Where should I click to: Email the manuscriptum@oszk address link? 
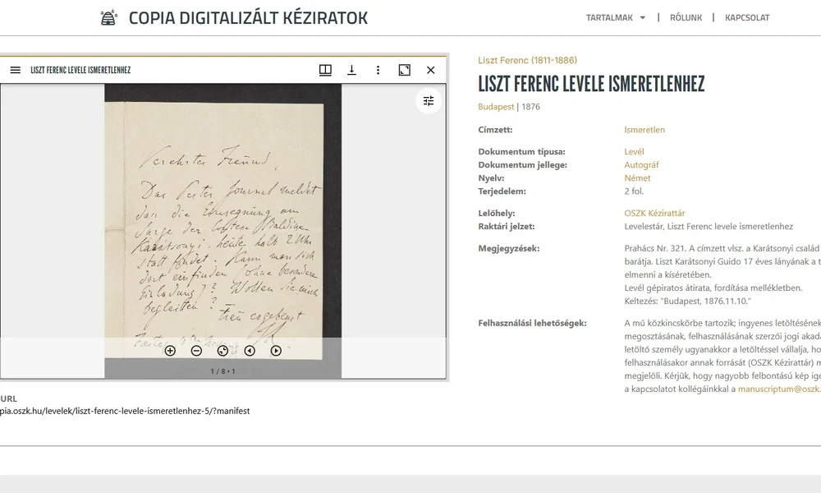(x=779, y=389)
